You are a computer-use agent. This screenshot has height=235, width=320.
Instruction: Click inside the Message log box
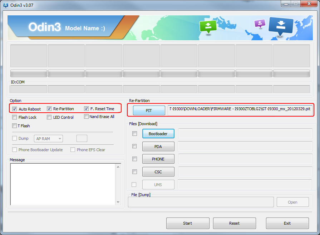click(x=63, y=184)
